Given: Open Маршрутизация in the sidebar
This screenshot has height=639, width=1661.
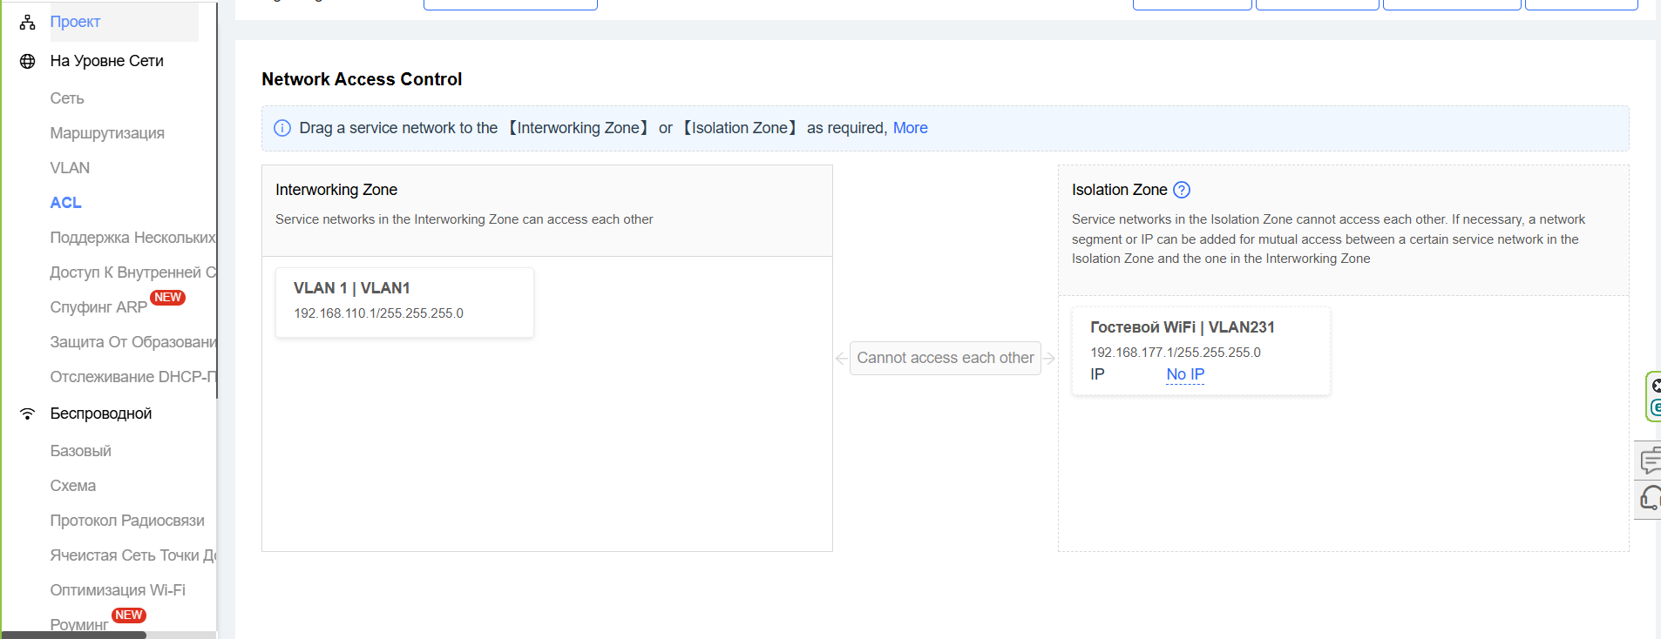Looking at the screenshot, I should point(107,133).
